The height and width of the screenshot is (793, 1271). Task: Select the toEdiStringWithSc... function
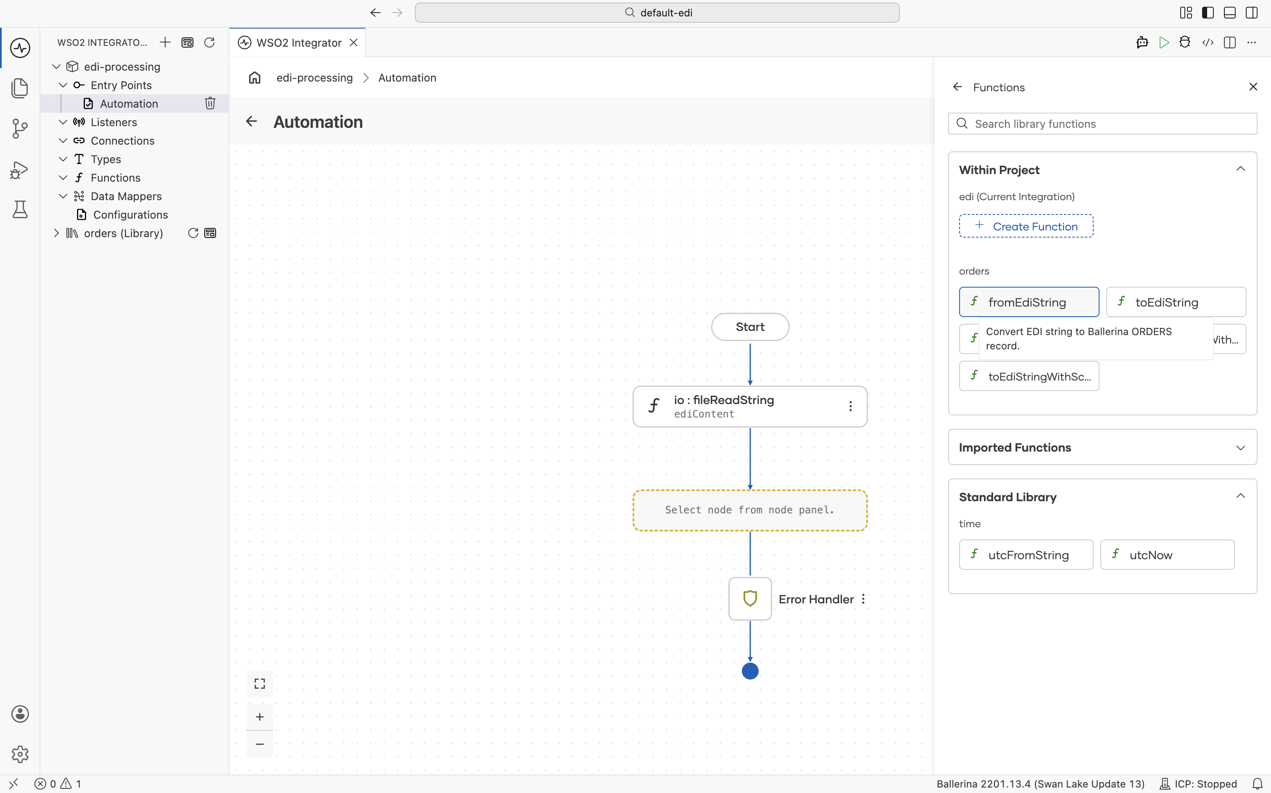pos(1029,376)
